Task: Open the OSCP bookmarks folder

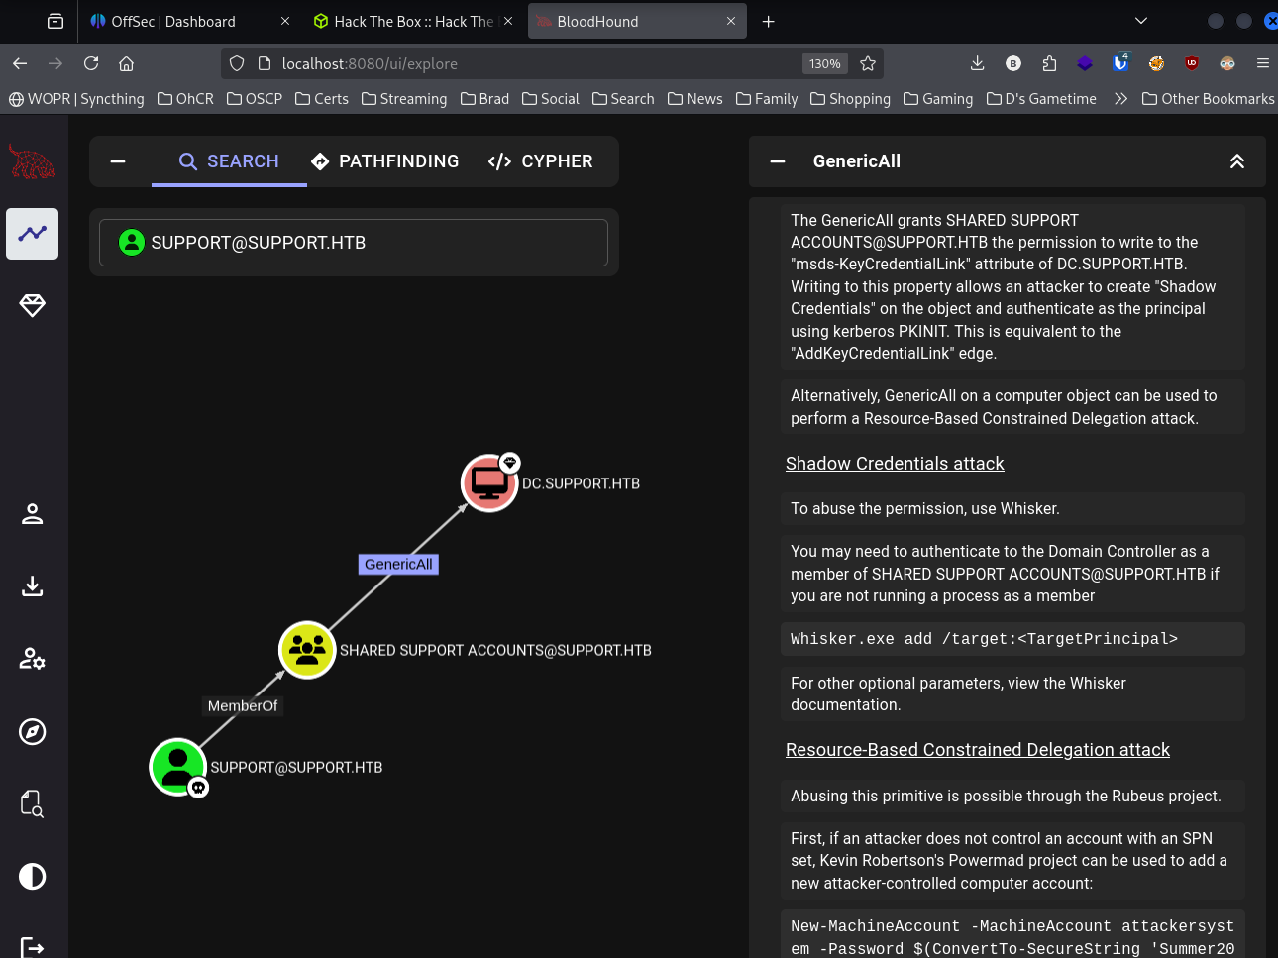Action: coord(255,99)
